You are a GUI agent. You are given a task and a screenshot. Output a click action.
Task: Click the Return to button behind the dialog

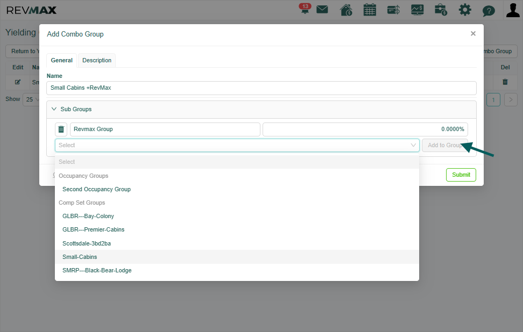(x=23, y=51)
